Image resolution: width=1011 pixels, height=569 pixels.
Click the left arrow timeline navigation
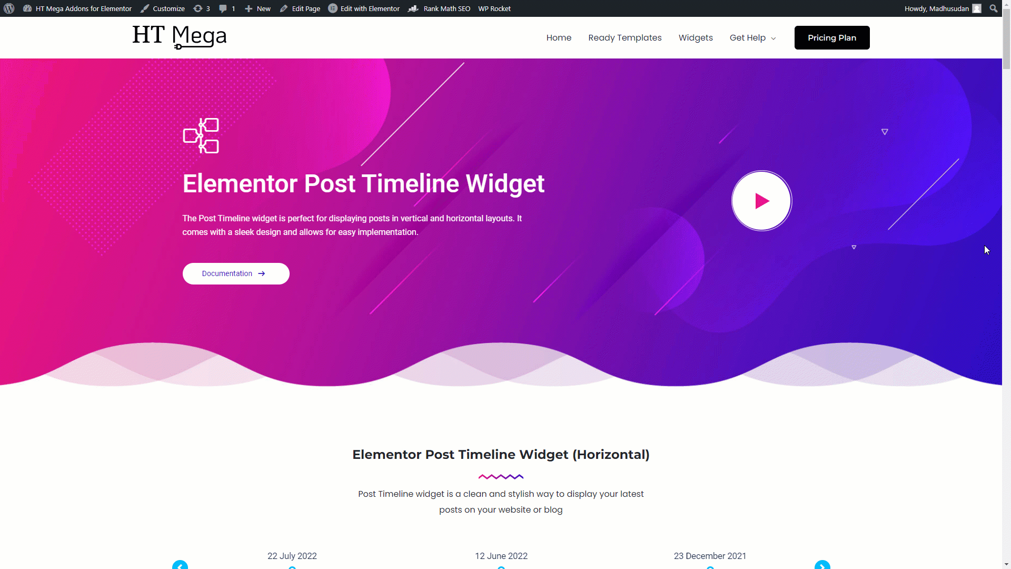click(180, 566)
